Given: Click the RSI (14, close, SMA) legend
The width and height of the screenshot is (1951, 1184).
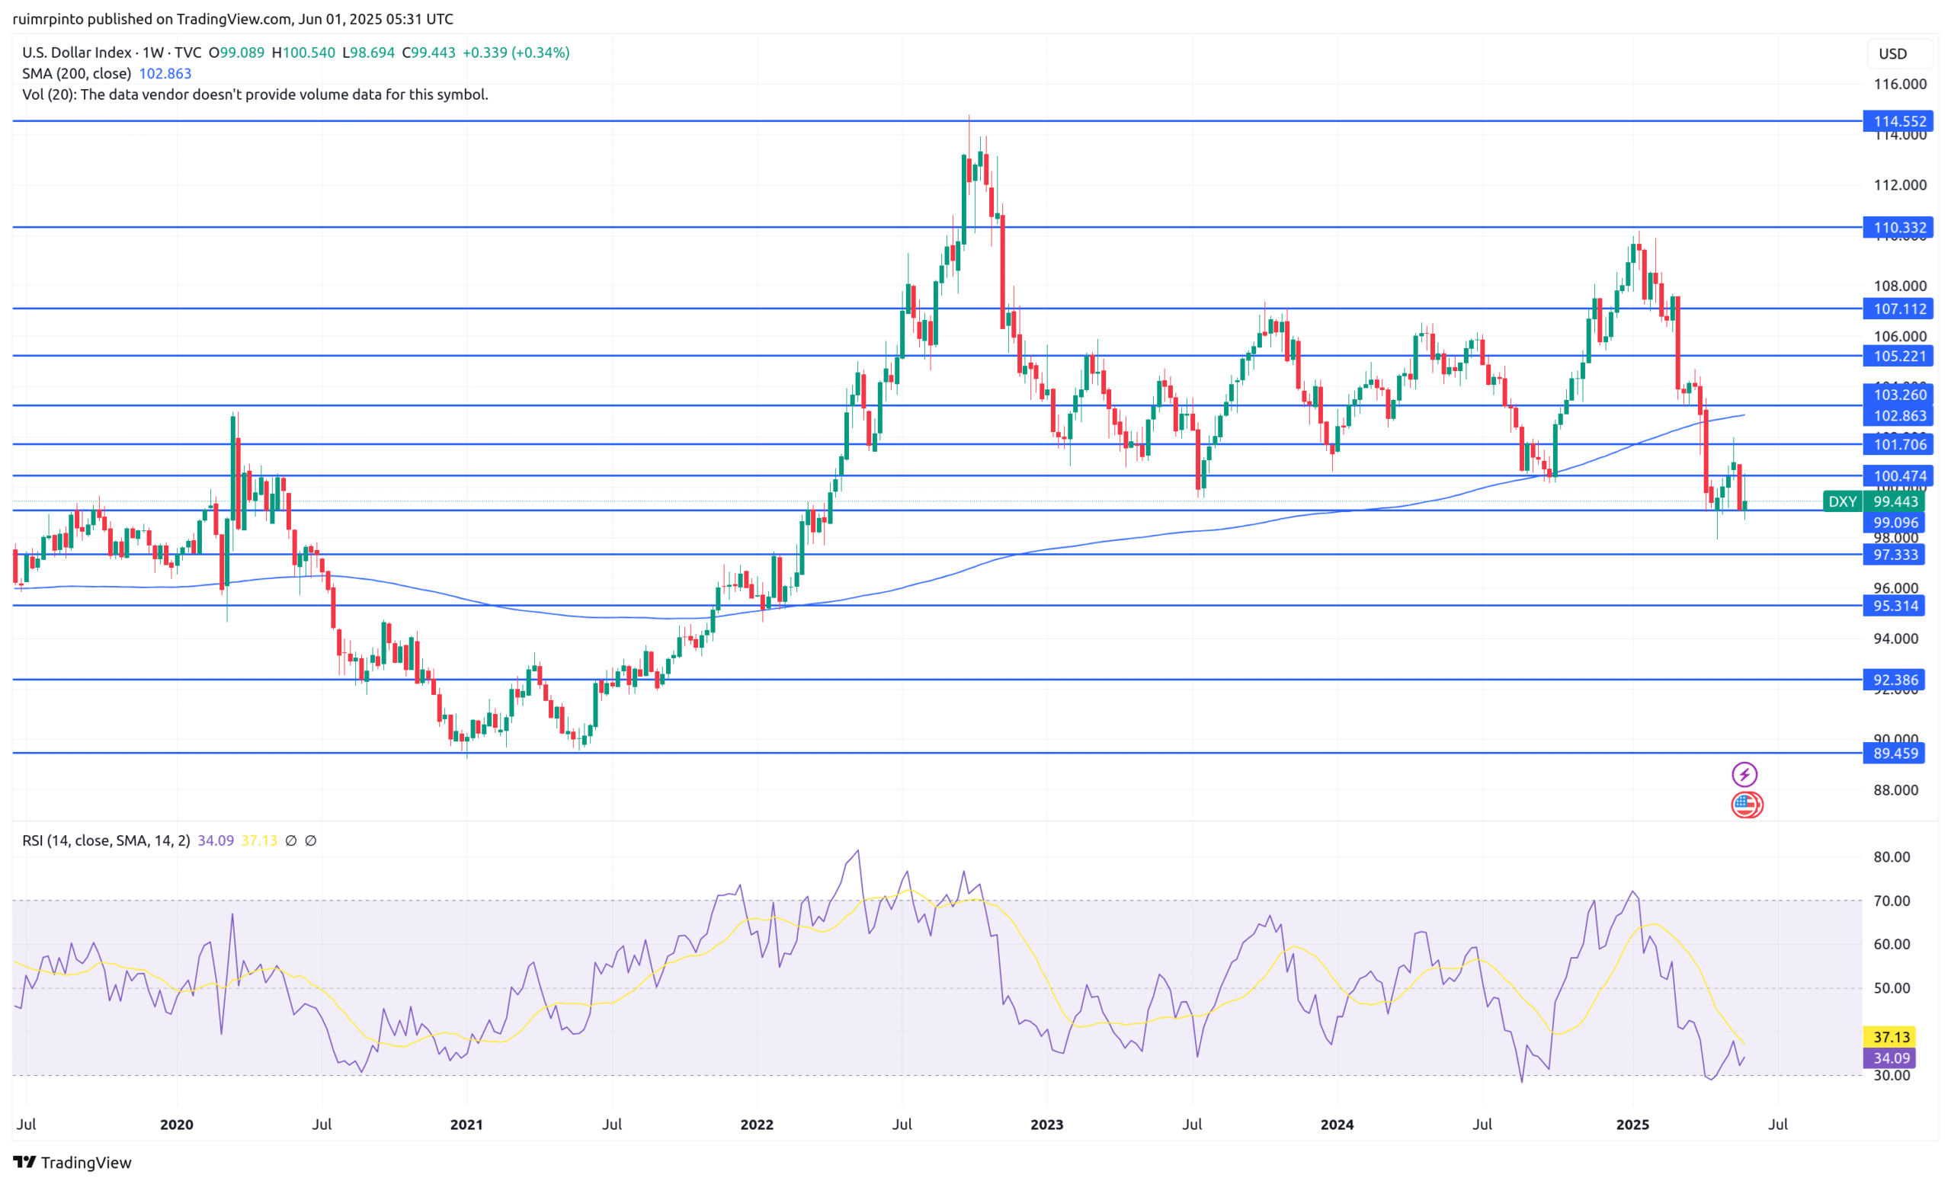Looking at the screenshot, I should (105, 840).
